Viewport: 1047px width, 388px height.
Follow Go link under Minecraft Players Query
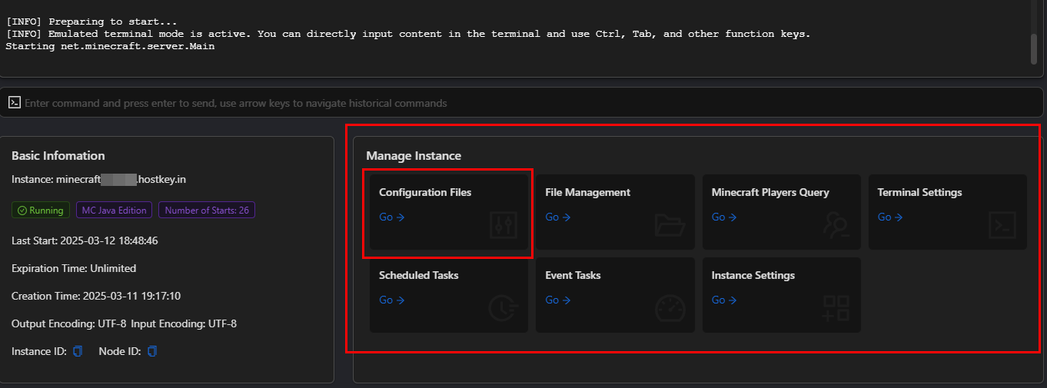(x=723, y=217)
